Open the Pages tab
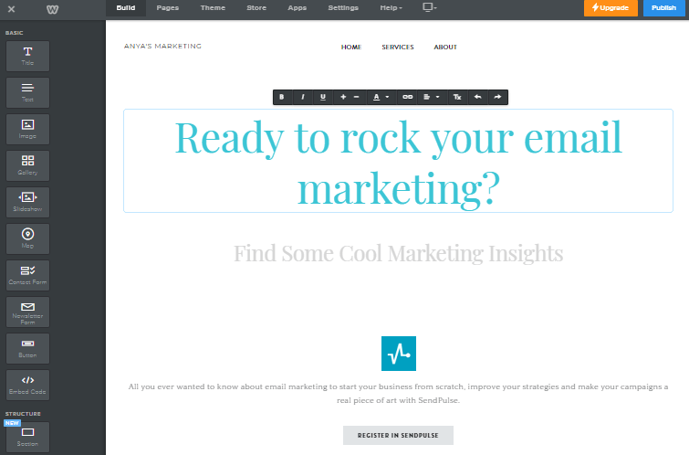The image size is (689, 455). [x=167, y=8]
